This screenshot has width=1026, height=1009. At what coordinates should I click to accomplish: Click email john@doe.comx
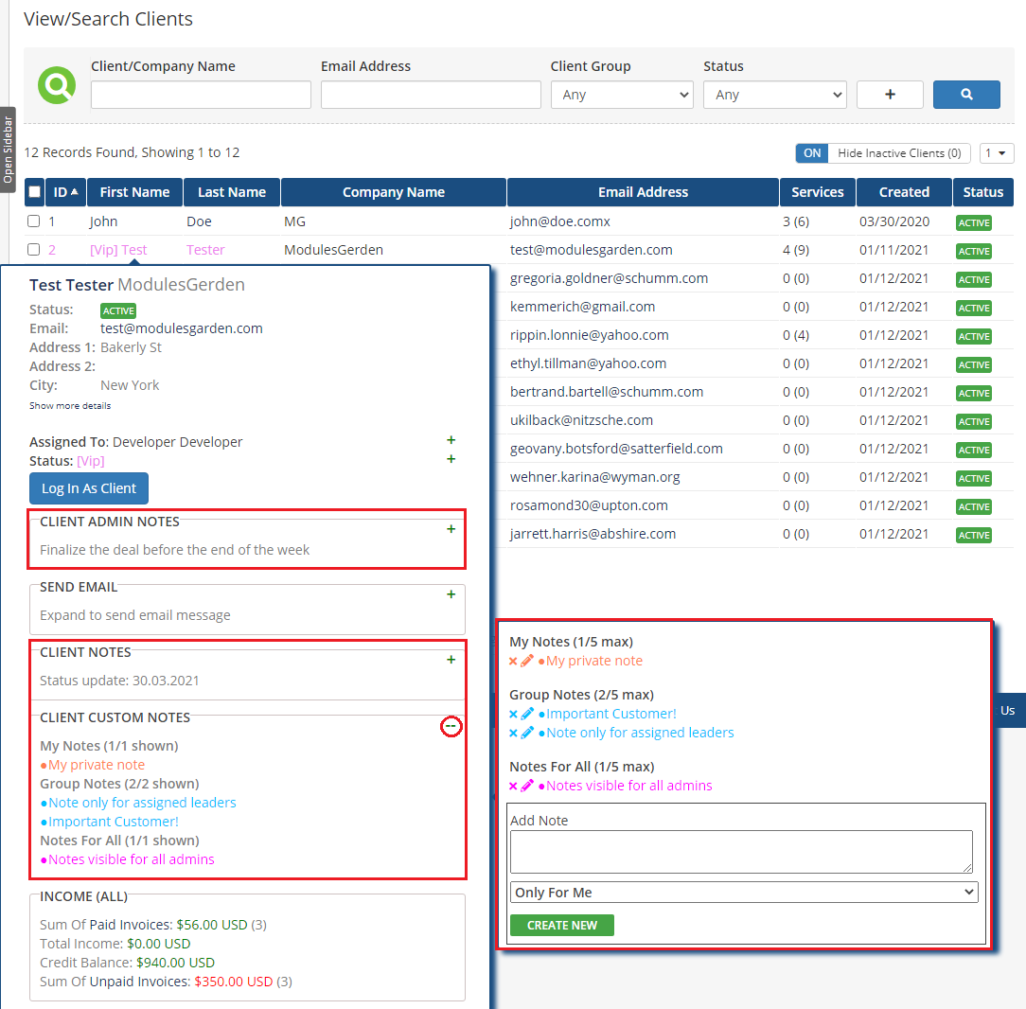tap(560, 221)
